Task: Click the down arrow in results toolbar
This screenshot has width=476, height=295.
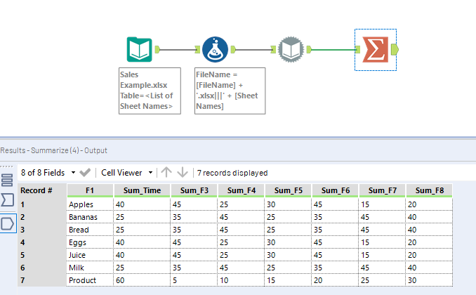Action: point(183,172)
